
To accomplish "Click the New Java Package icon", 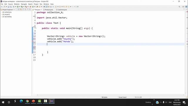I will click(30, 7).
